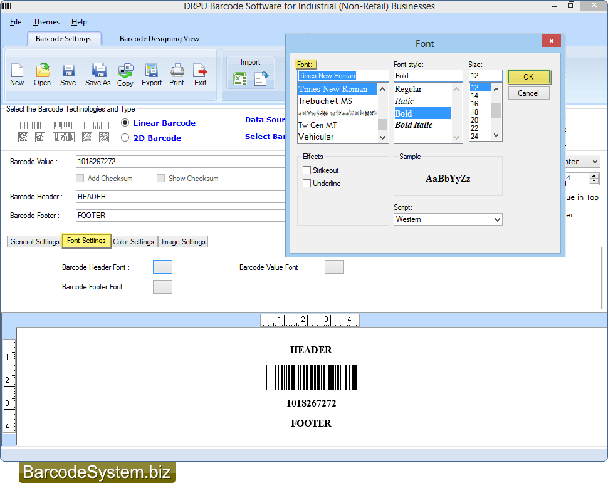Toggle the Show Checksum checkbox
Image resolution: width=608 pixels, height=483 pixels.
point(160,179)
